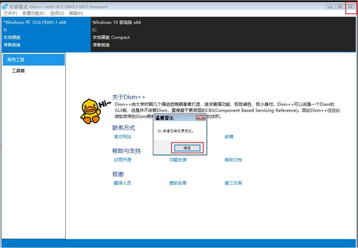Select the Windows 10 家庭版 x64 image tile
The width and height of the screenshot is (358, 248).
click(x=222, y=34)
